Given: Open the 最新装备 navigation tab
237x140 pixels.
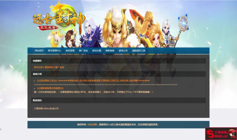Looking at the screenshot, I should (x=110, y=51).
